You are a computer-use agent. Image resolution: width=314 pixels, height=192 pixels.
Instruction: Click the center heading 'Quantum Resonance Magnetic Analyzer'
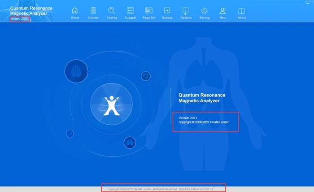[202, 98]
